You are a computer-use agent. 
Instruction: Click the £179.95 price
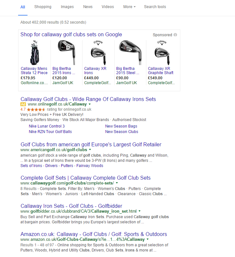[28, 78]
